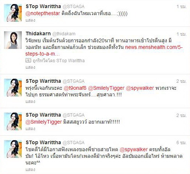The height and width of the screenshot is (174, 190).
Task: Click @SmilelyTigger in the มิสสสยูววว์ tweet
Action: (x=43, y=122)
